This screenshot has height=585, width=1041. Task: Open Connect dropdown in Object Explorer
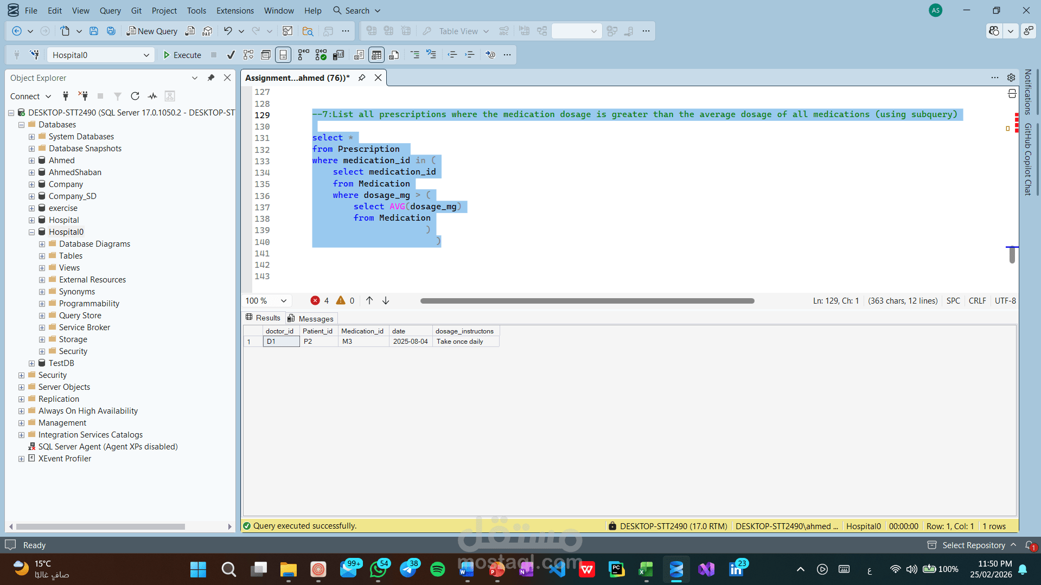tap(48, 96)
